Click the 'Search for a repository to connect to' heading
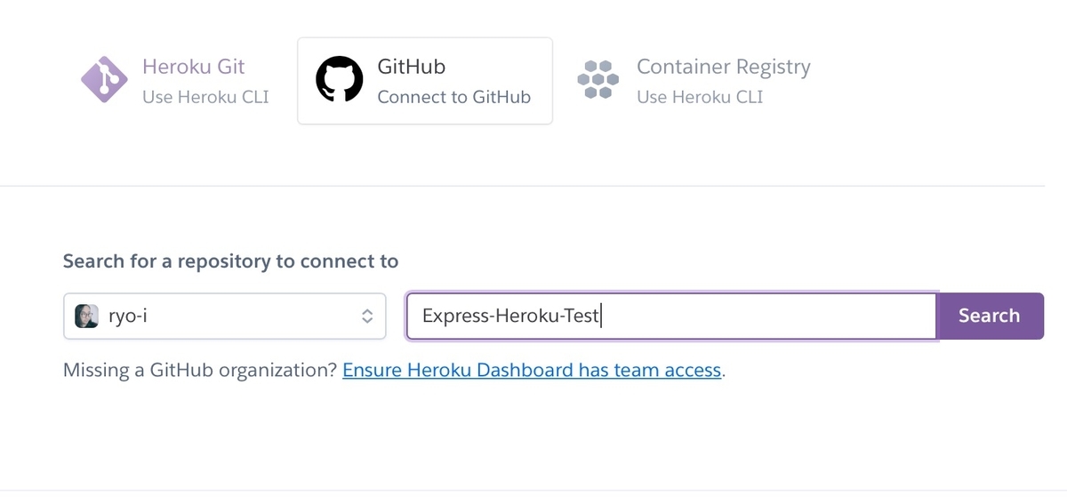This screenshot has width=1067, height=497. coord(231,261)
